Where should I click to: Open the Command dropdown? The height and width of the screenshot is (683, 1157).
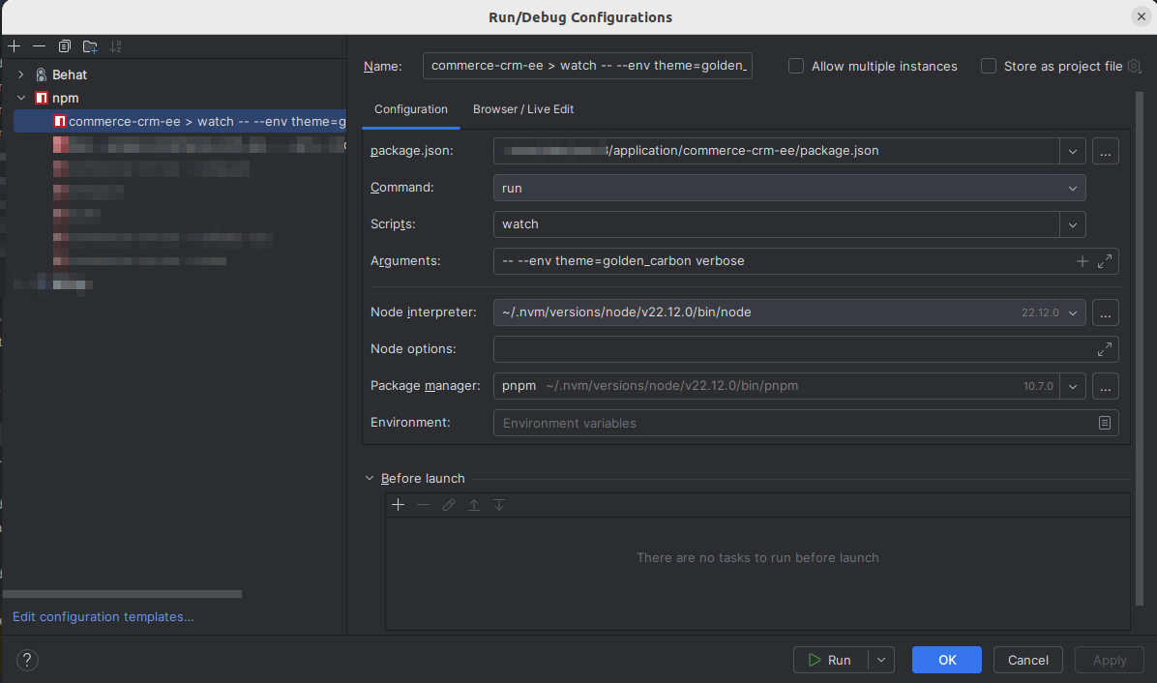pos(1073,188)
